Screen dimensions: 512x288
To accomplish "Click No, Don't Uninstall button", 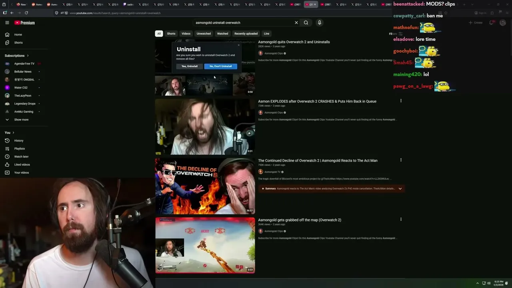I will pyautogui.click(x=220, y=66).
